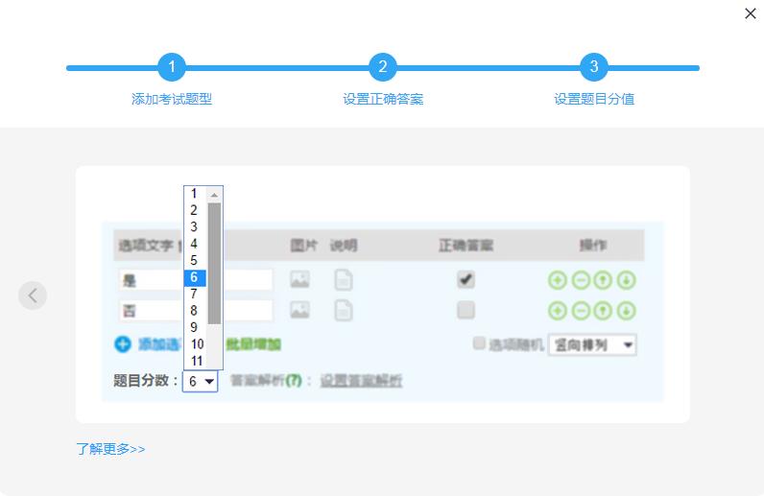This screenshot has width=764, height=496.
Task: Close the tutorial dialog with the X
Action: pos(751,13)
